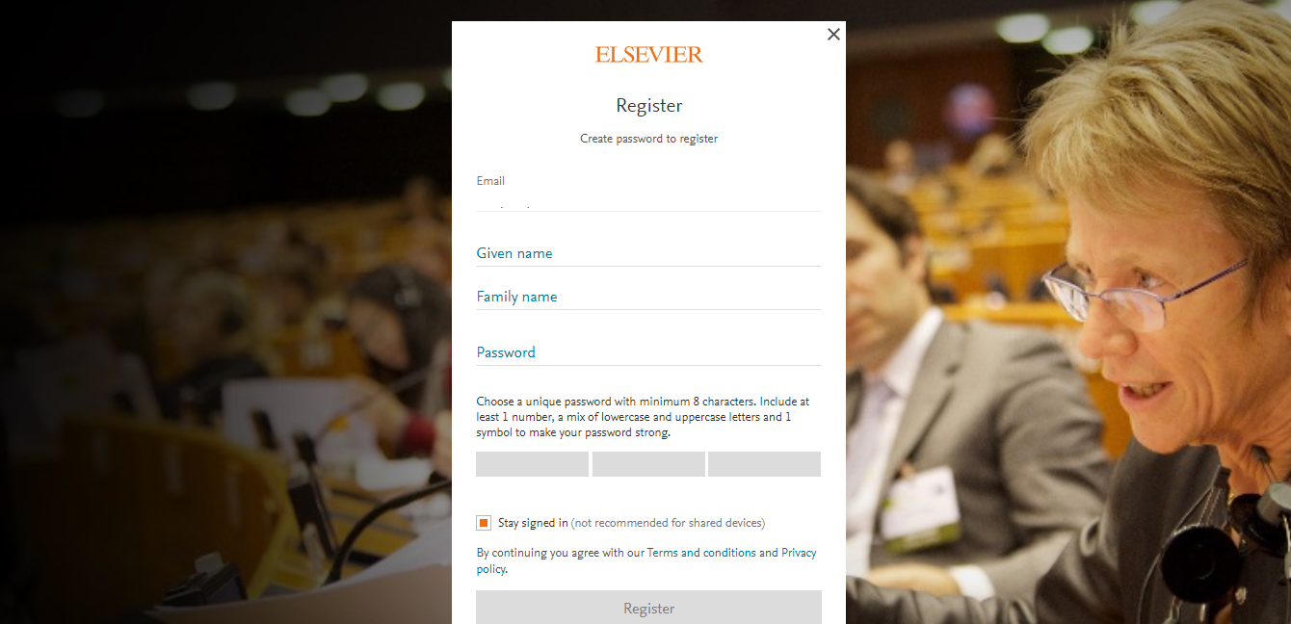This screenshot has width=1291, height=624.
Task: Click the password requirements hint paragraph
Action: point(644,417)
